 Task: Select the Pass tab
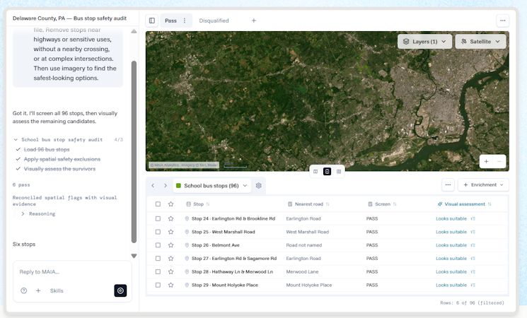(x=170, y=20)
